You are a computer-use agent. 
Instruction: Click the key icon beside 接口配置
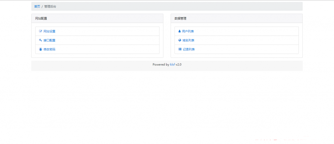point(40,40)
